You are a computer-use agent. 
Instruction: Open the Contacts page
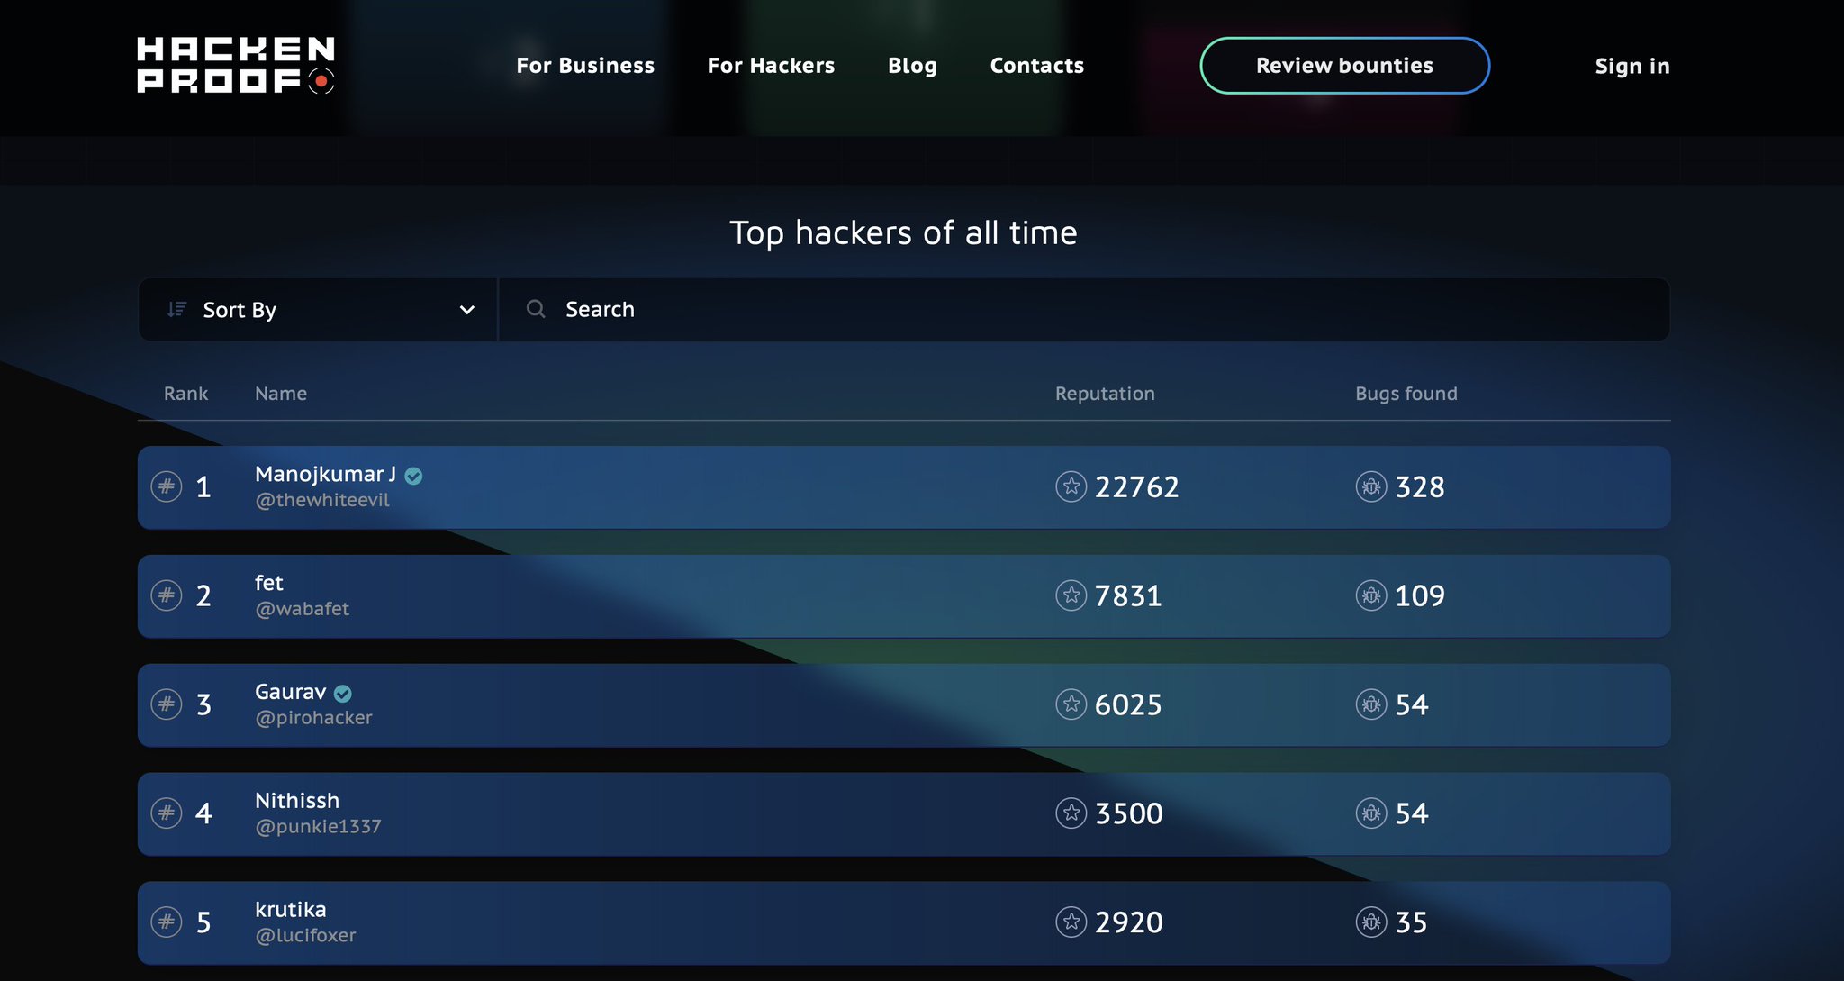[1036, 65]
